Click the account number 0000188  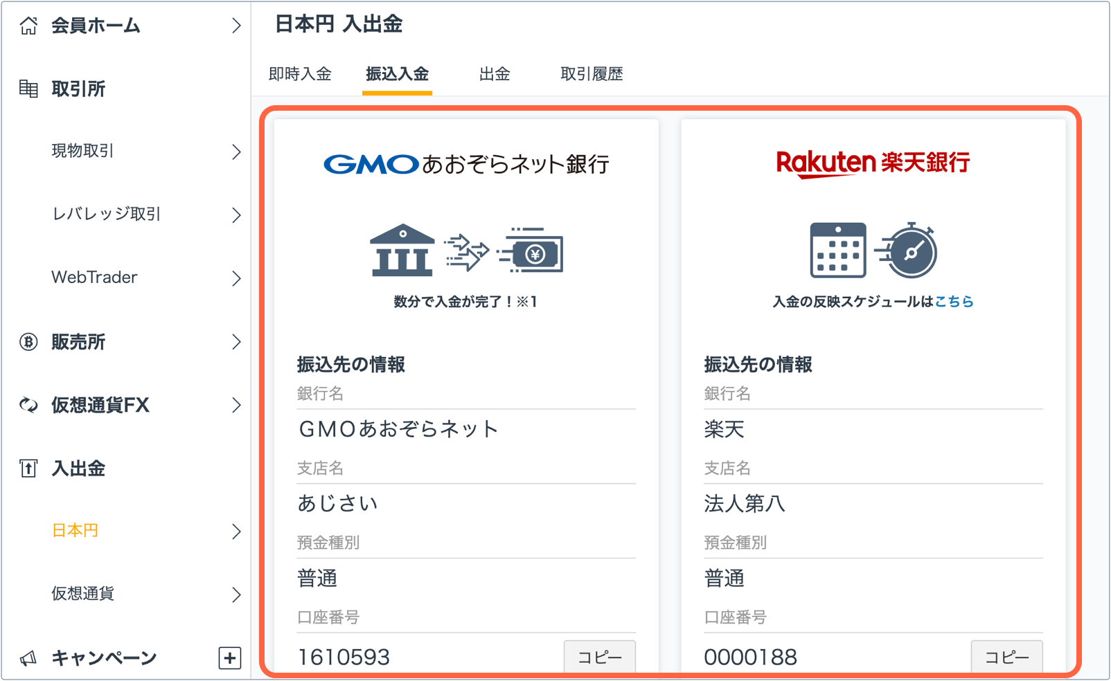coord(751,657)
